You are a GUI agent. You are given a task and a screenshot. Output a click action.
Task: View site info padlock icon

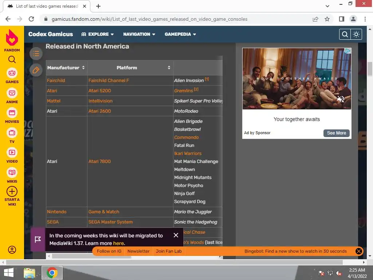(46, 19)
